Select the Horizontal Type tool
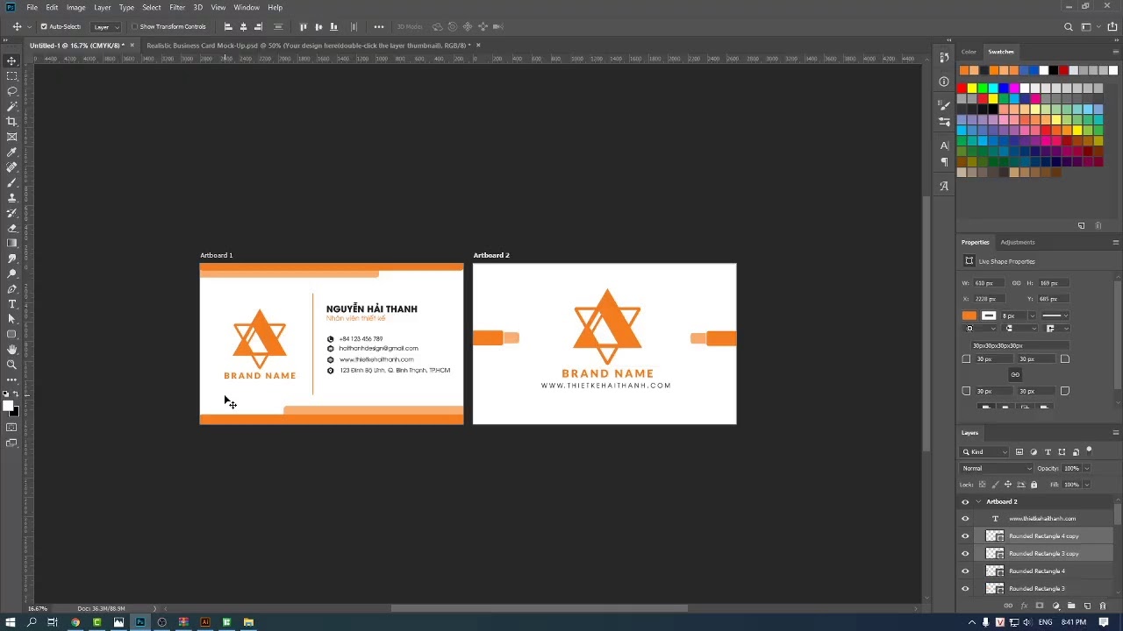 coord(11,303)
